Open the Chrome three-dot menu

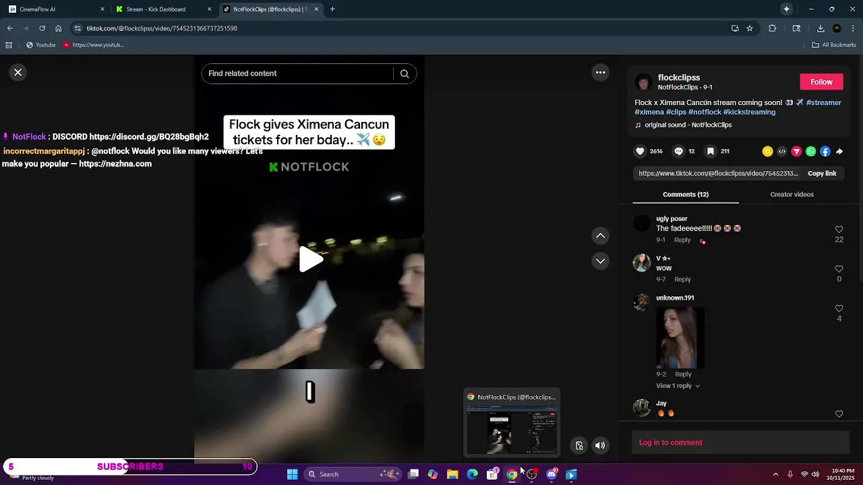point(854,28)
